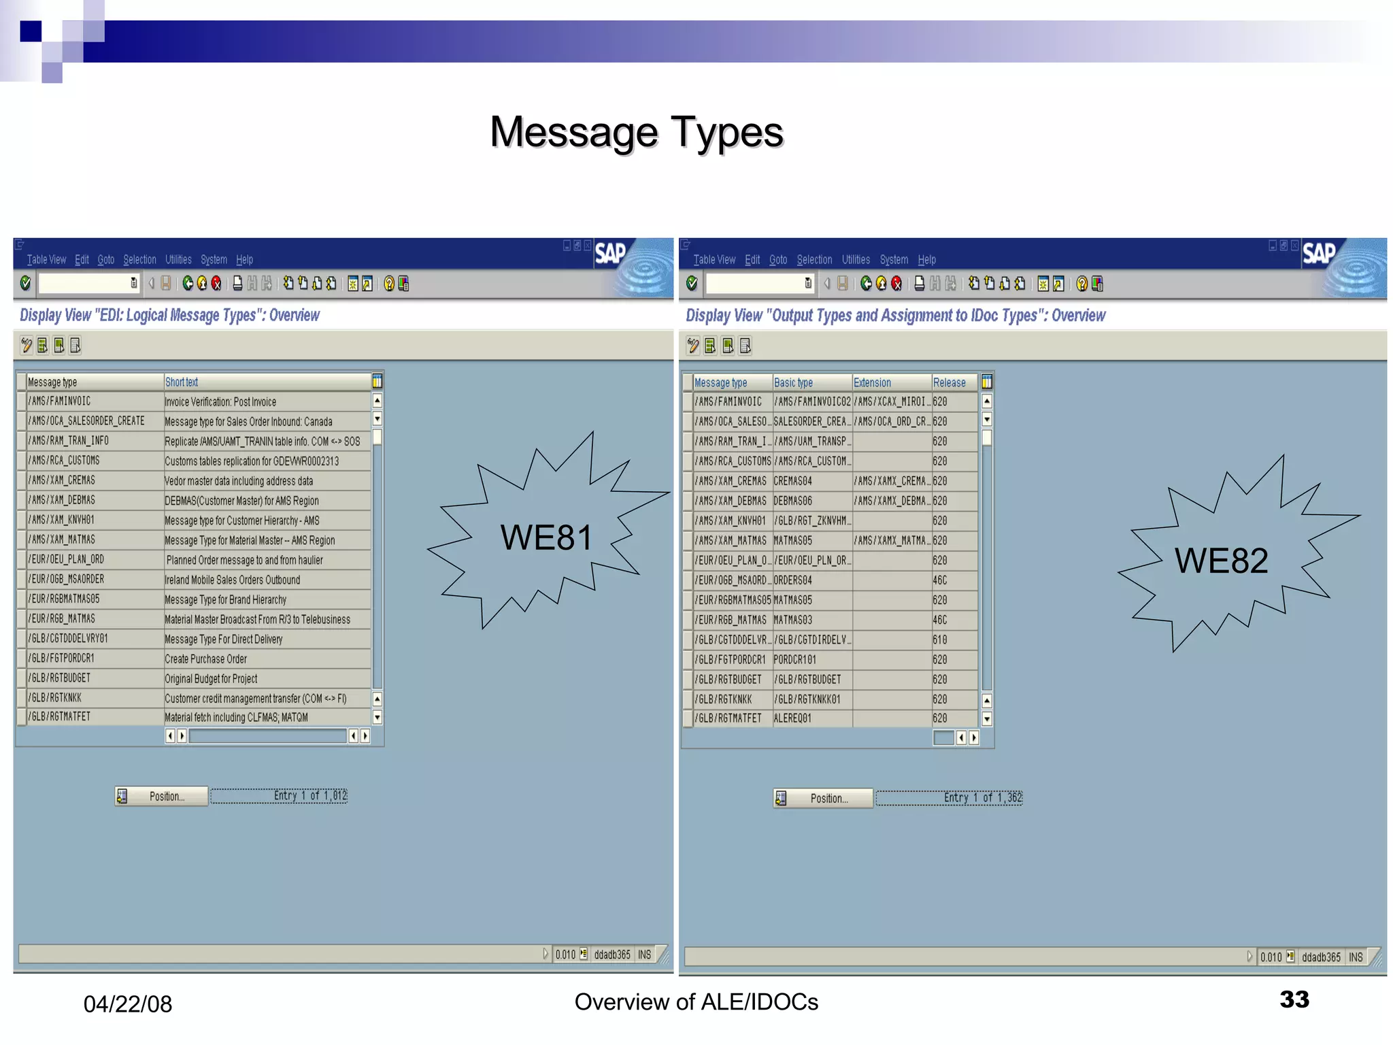Image resolution: width=1393 pixels, height=1045 pixels.
Task: Click 'Entry 1 of 1,812' field
Action: 279,795
